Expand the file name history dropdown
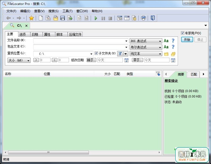The height and width of the screenshot is (164, 211). coord(126,41)
